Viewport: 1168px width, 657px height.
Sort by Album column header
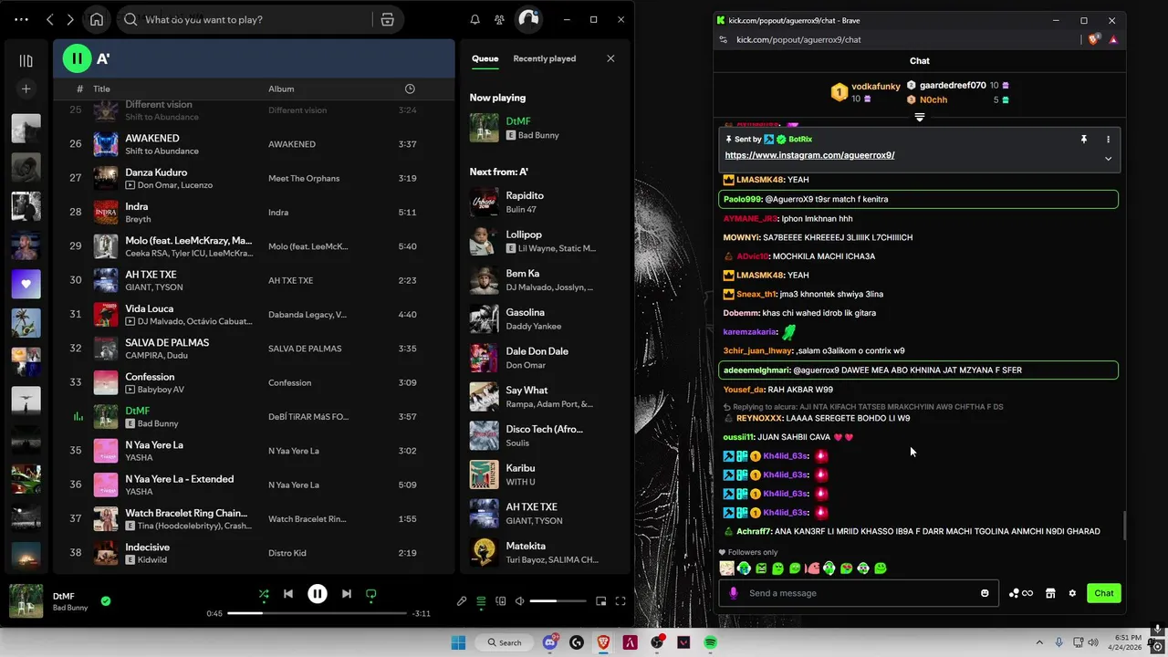pyautogui.click(x=281, y=89)
